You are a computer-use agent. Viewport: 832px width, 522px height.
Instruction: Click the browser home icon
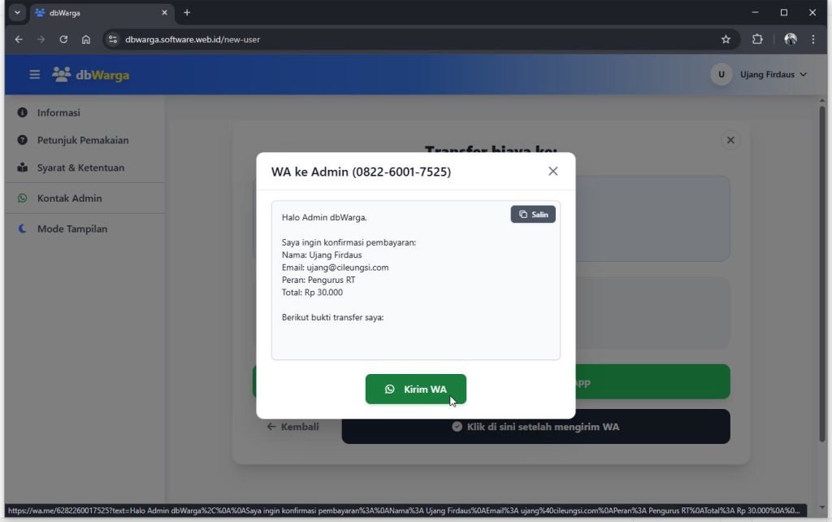tap(86, 39)
